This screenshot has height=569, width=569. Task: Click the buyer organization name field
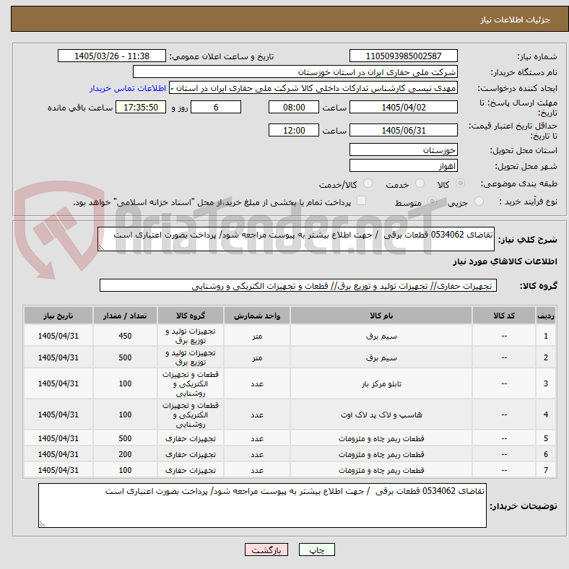295,72
